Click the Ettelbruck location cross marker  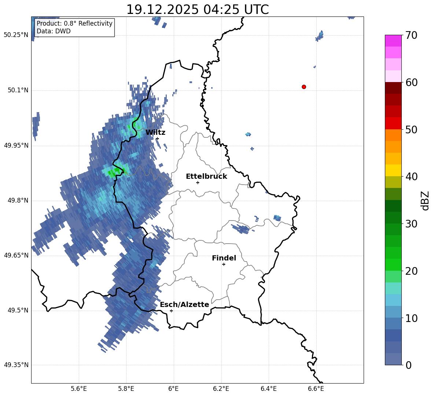click(x=198, y=182)
